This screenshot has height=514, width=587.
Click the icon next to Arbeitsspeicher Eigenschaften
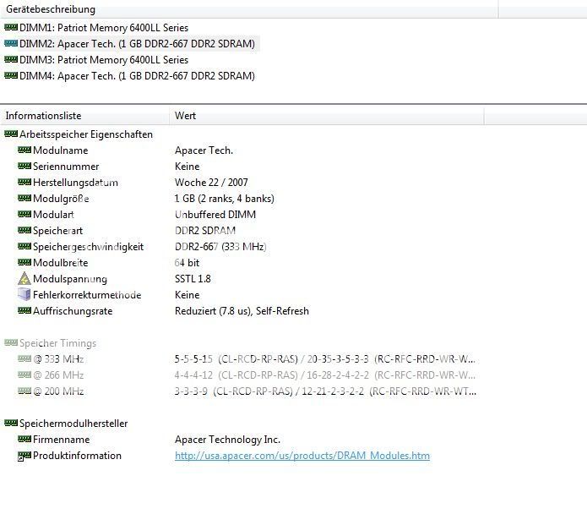point(11,134)
